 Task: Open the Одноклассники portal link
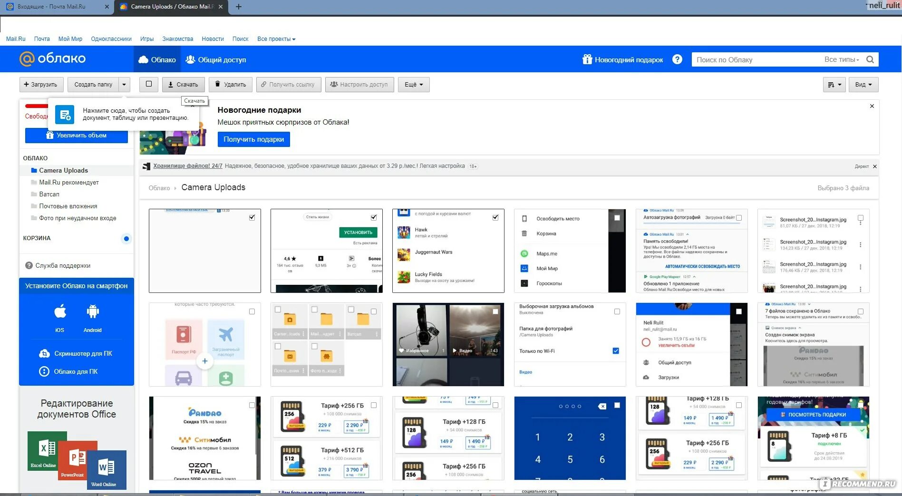click(x=111, y=39)
